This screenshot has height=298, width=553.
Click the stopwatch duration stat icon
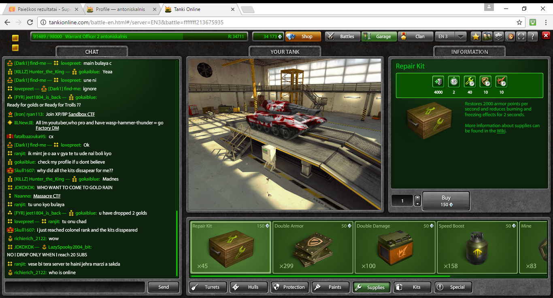click(x=454, y=82)
